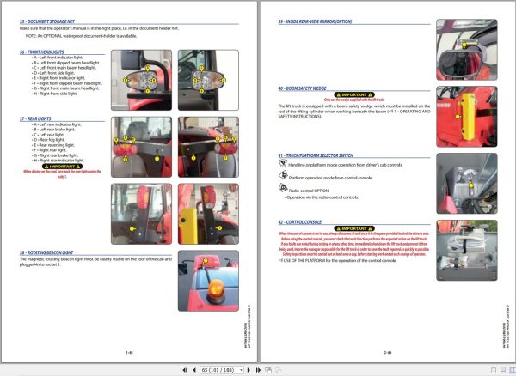Click the inside rear-view mirror photo
Screen dimensions: 516x376
[x=467, y=50]
